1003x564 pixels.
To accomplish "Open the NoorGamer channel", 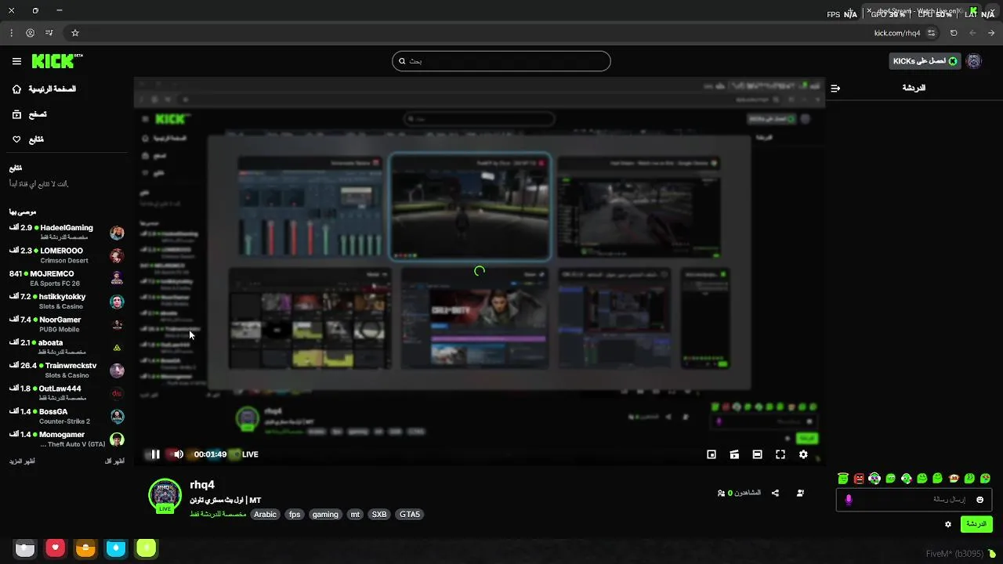I will pos(67,324).
